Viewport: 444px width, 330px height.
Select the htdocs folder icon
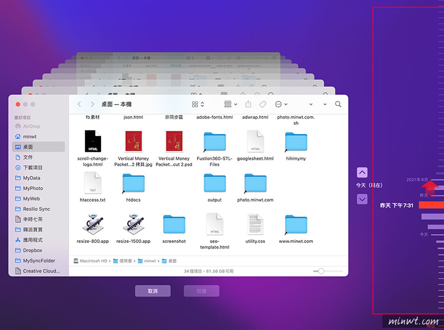133,184
